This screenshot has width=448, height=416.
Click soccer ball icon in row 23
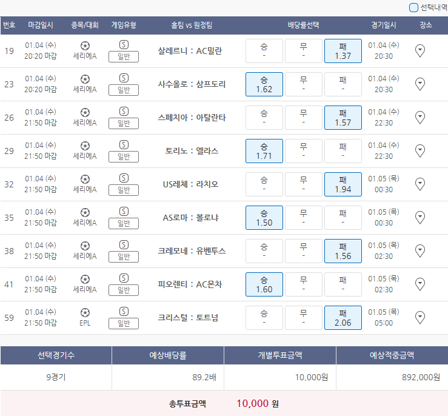tap(85, 79)
